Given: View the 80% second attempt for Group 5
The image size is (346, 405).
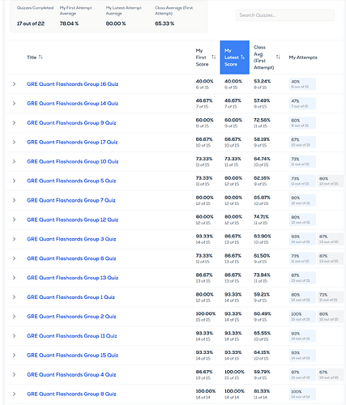Looking at the screenshot, I should [x=330, y=181].
